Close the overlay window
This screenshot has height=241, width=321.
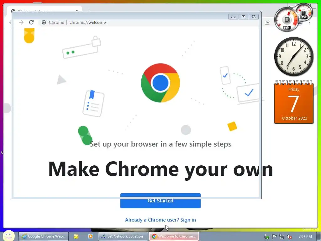point(254,17)
